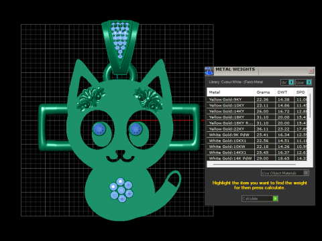
Task: Toggle the User library switch
Action: (x=303, y=82)
